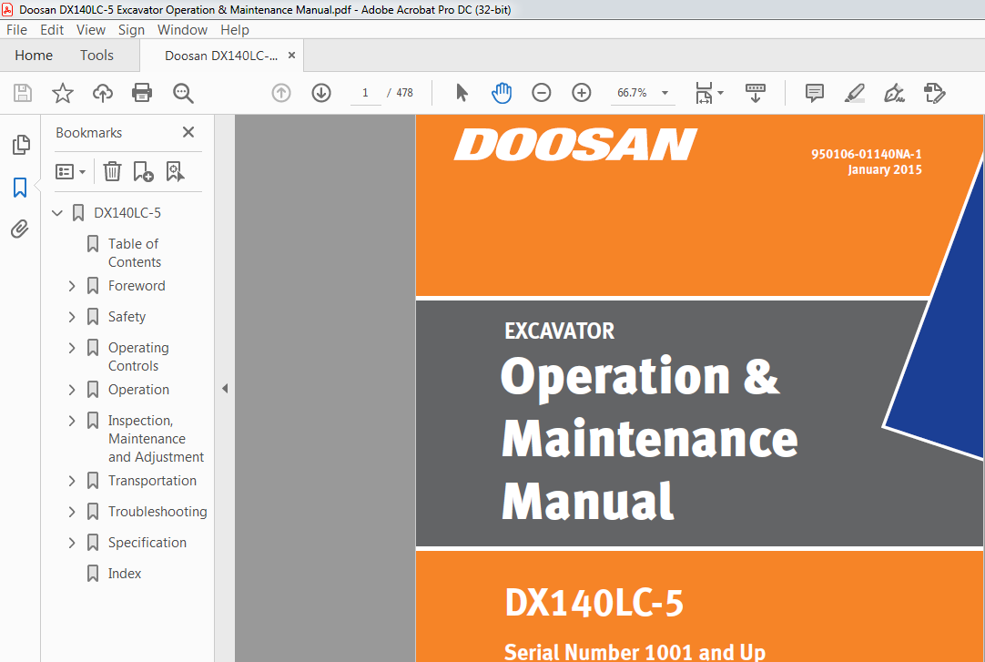The width and height of the screenshot is (985, 662).
Task: Add file to starred favorites
Action: pos(62,93)
